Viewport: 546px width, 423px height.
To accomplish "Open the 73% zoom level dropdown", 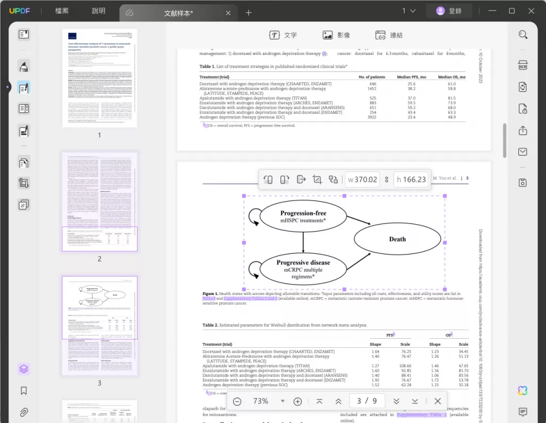I will 283,401.
